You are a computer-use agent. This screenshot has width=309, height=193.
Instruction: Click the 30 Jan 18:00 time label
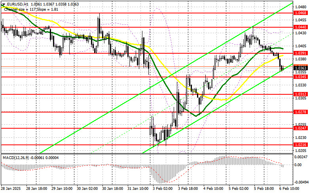[x=112, y=189]
